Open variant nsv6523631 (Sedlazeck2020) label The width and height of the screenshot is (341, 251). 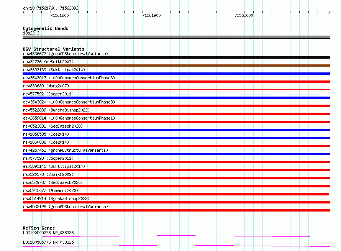coord(53,126)
